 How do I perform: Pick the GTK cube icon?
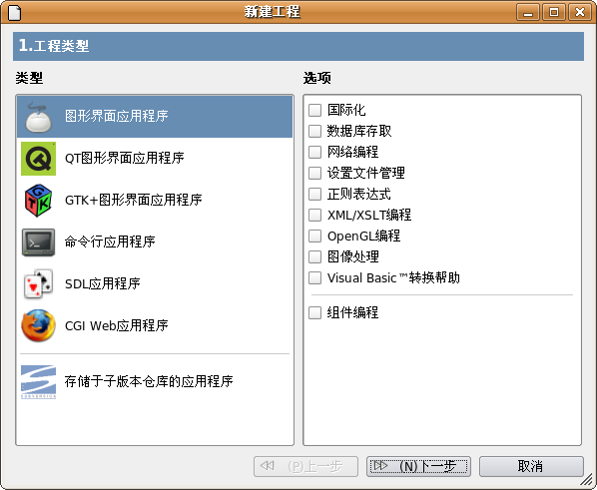pyautogui.click(x=38, y=201)
